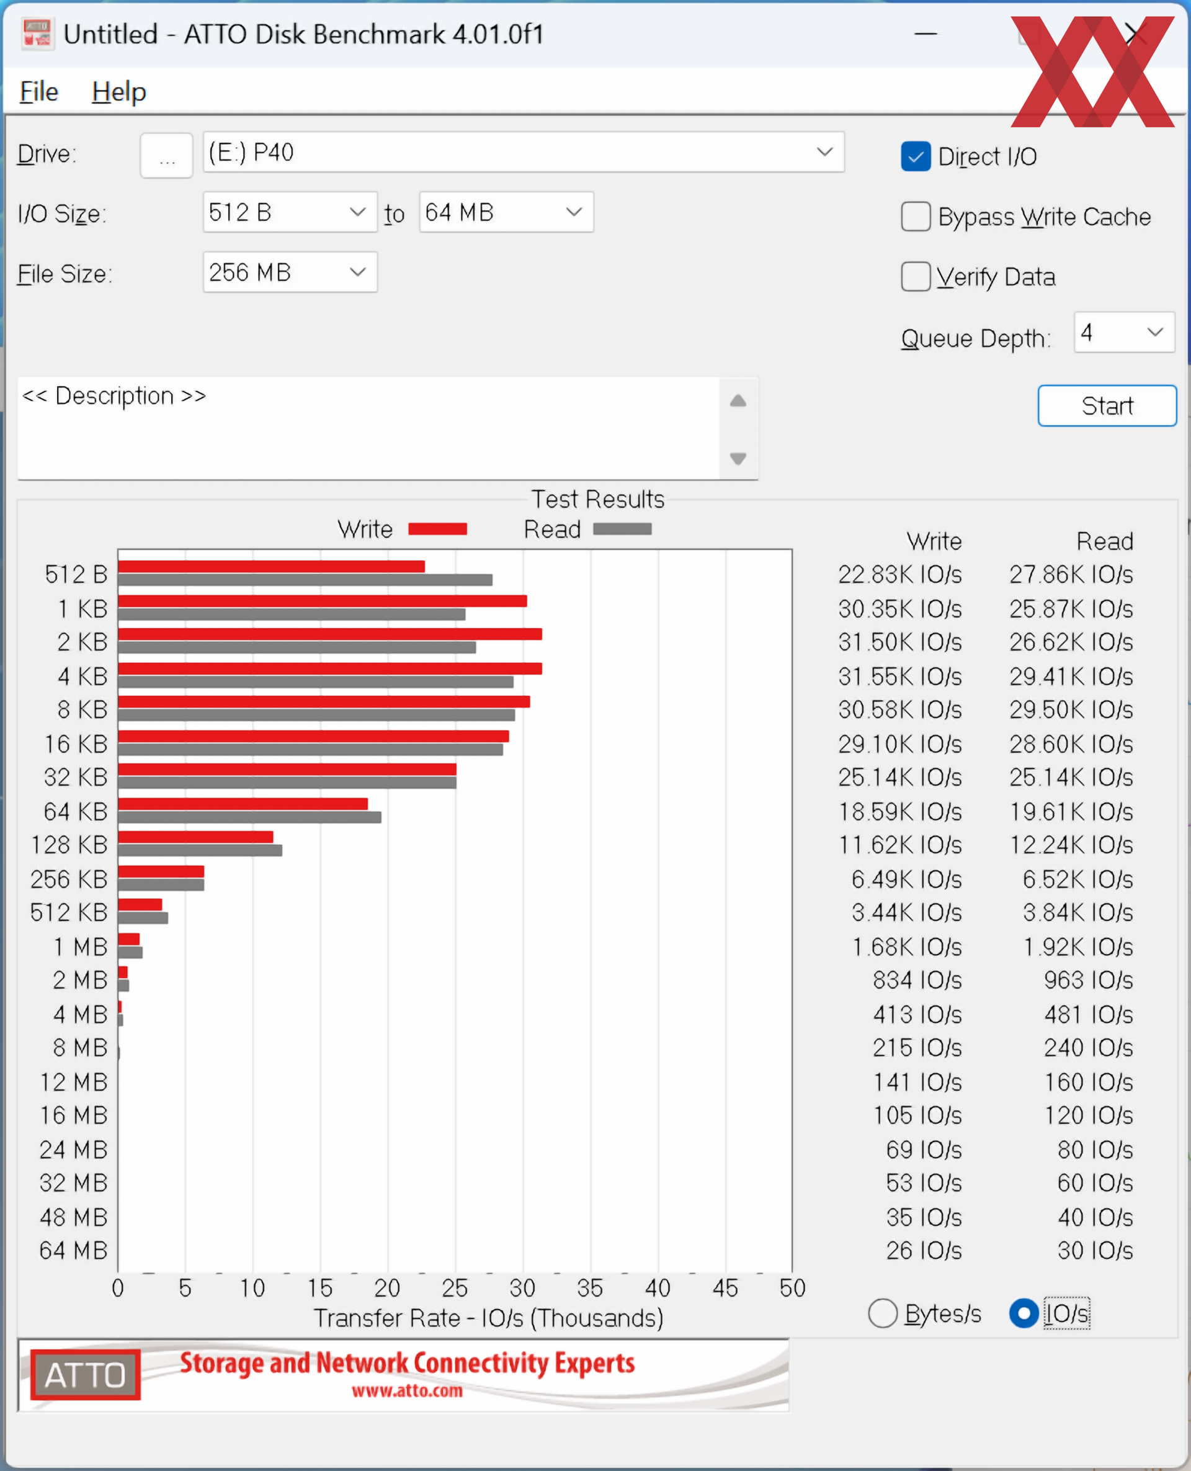The height and width of the screenshot is (1471, 1191).
Task: Open the File menu
Action: (38, 91)
